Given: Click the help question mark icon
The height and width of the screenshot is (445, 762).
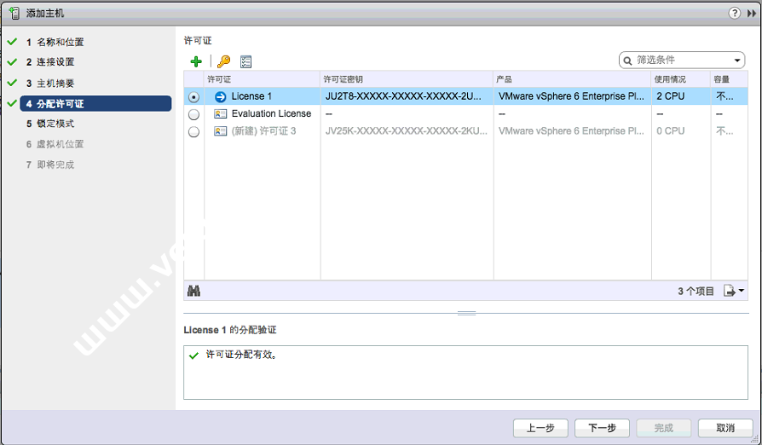Looking at the screenshot, I should pos(735,13).
